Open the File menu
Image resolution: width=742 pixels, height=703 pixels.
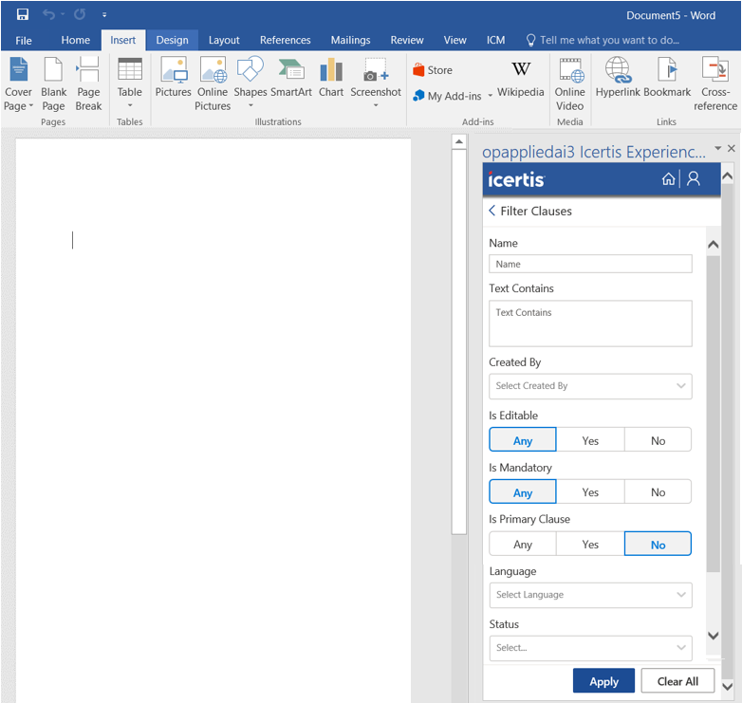click(x=24, y=40)
